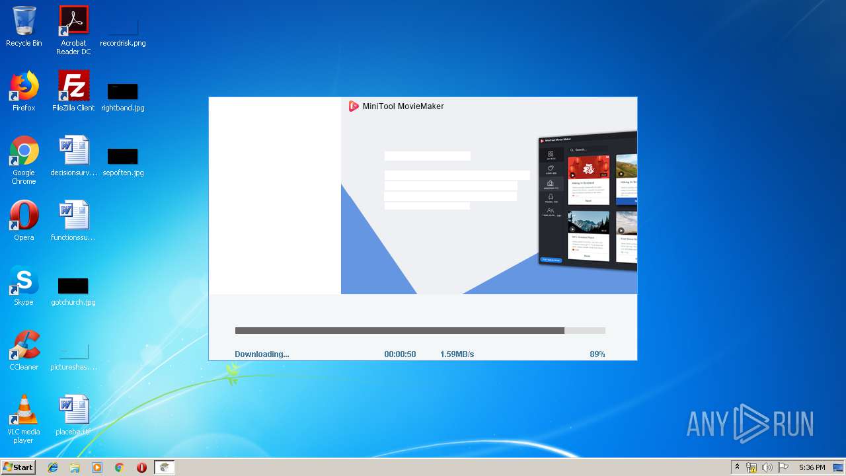
Task: Select the sepoften.jpg file icon
Action: (x=123, y=156)
